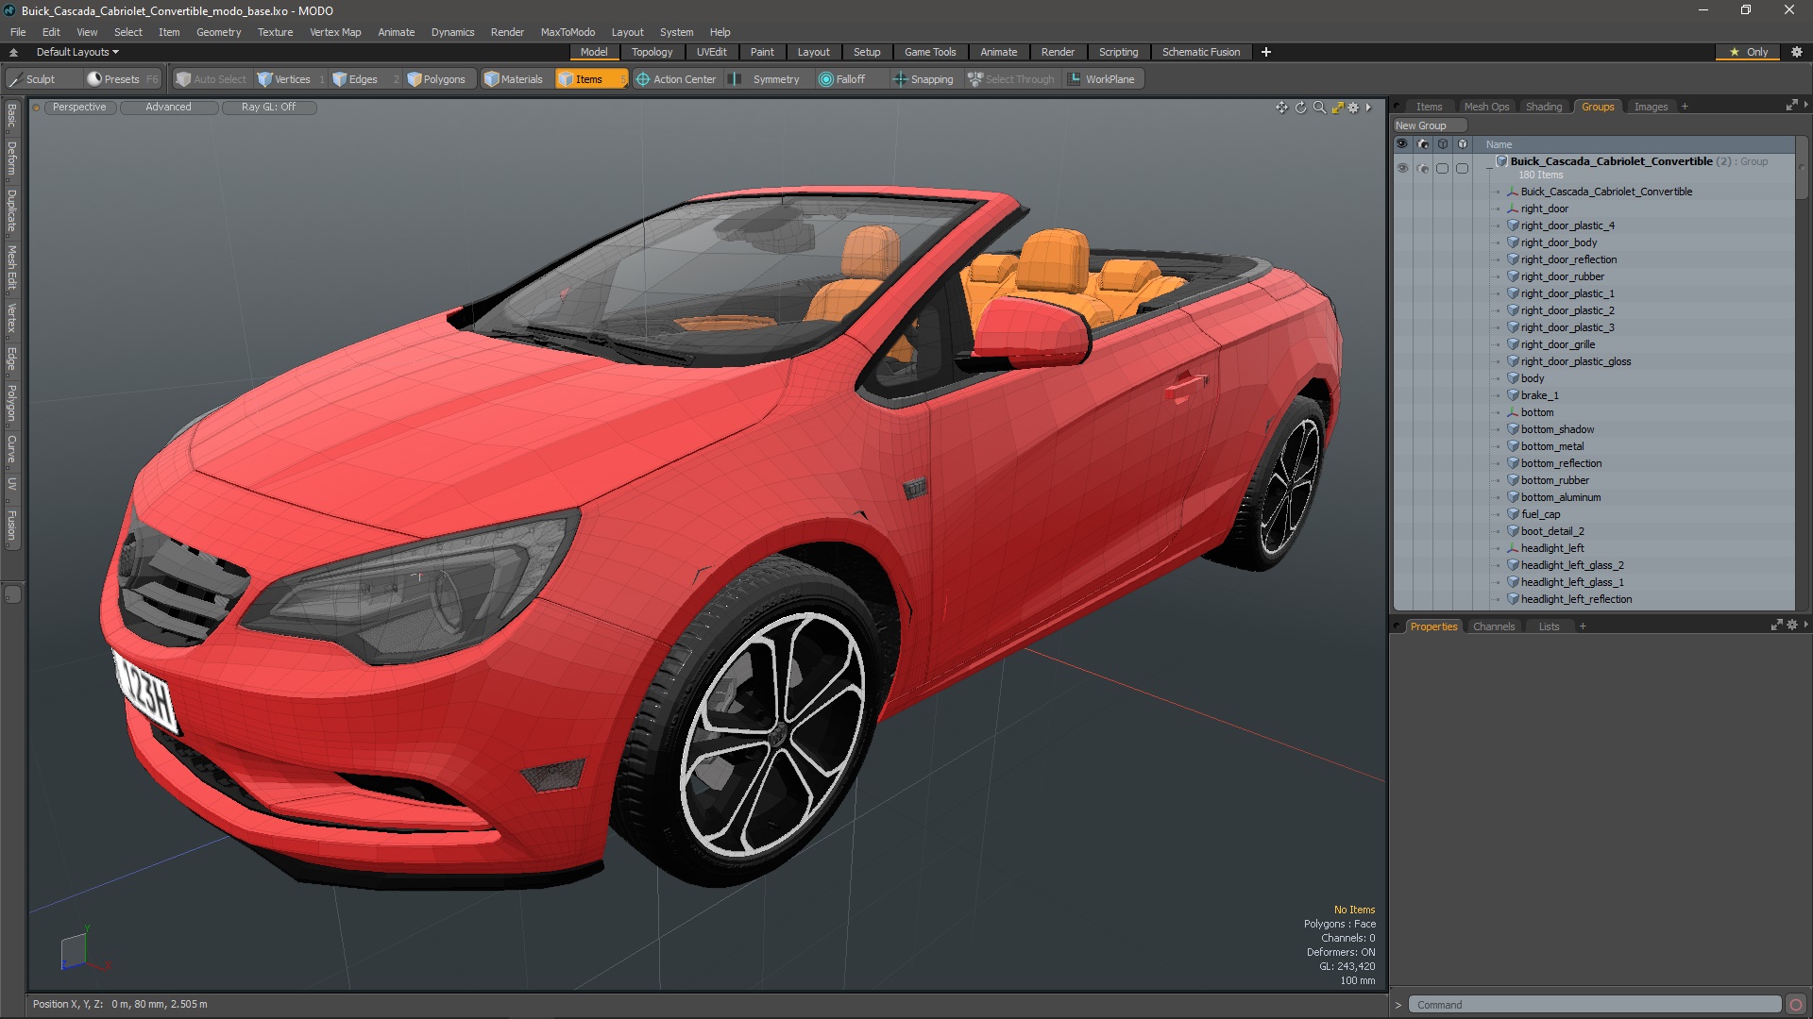This screenshot has width=1813, height=1019.
Task: Toggle the wireframe lock checkbox of Buick_Cascada group
Action: tap(1442, 168)
